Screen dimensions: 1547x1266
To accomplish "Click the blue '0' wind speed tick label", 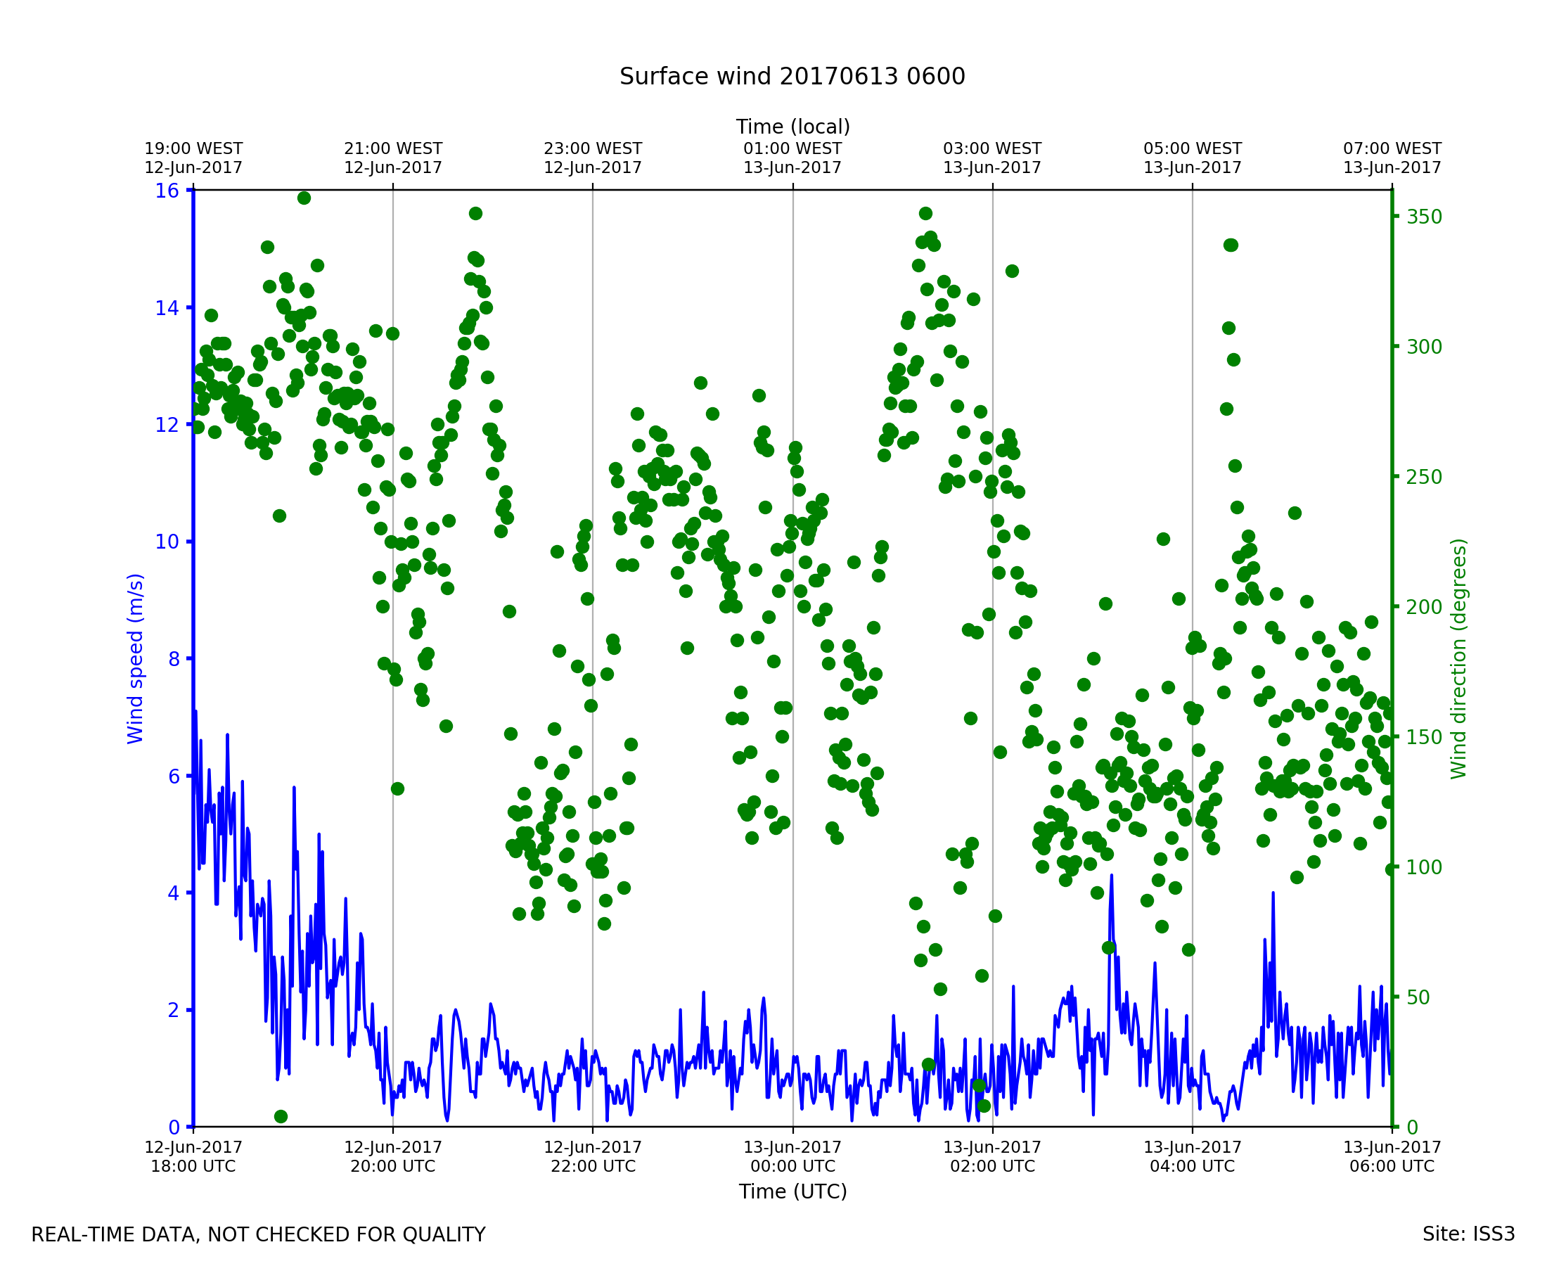I will click(x=174, y=1127).
